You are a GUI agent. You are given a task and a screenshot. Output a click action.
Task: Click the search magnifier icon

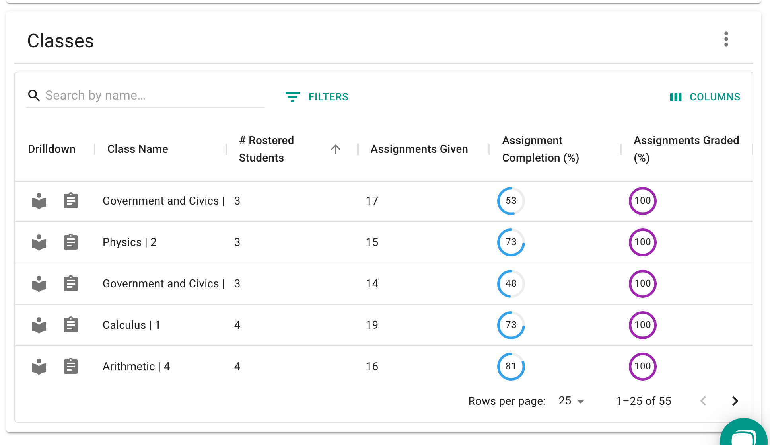pos(34,95)
